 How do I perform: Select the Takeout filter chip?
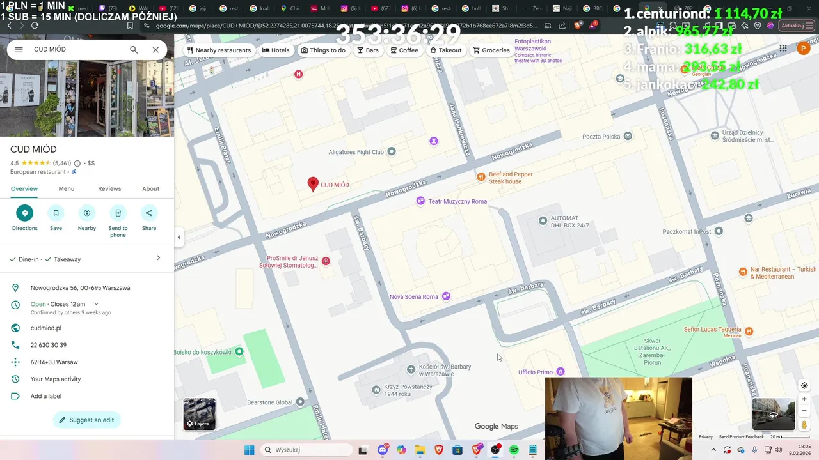pyautogui.click(x=446, y=50)
